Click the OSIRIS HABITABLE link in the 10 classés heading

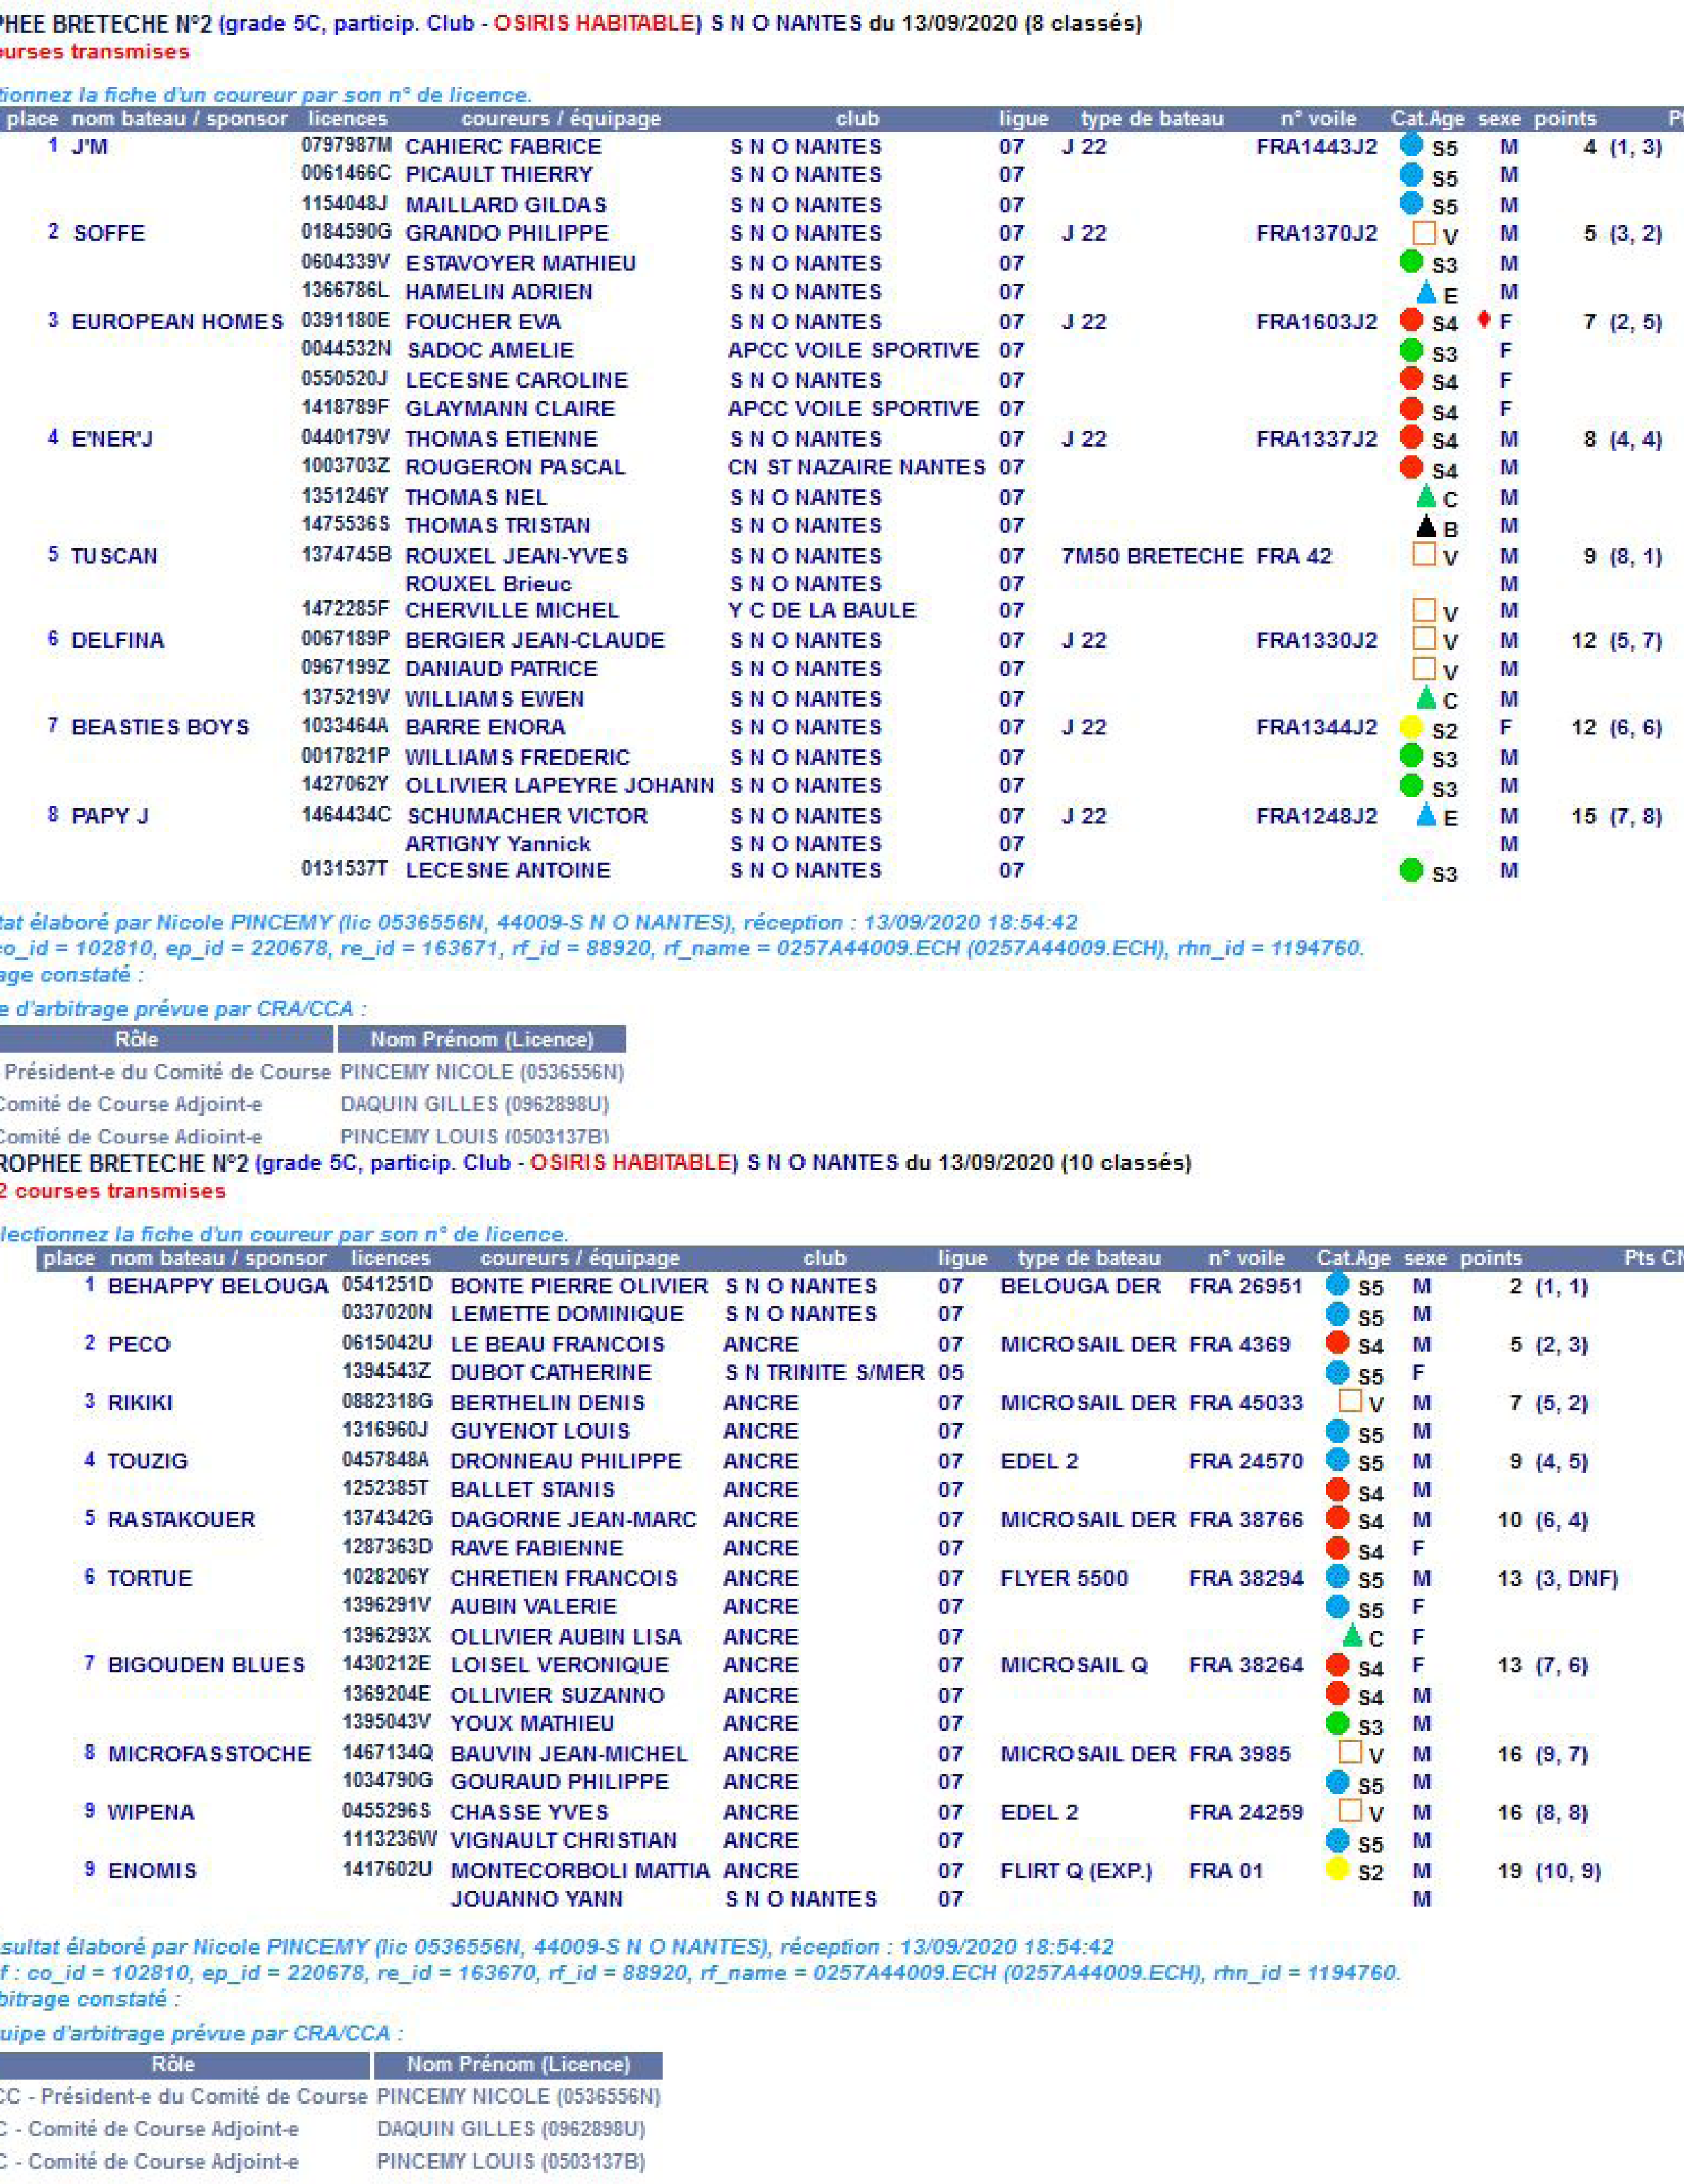tap(631, 1163)
